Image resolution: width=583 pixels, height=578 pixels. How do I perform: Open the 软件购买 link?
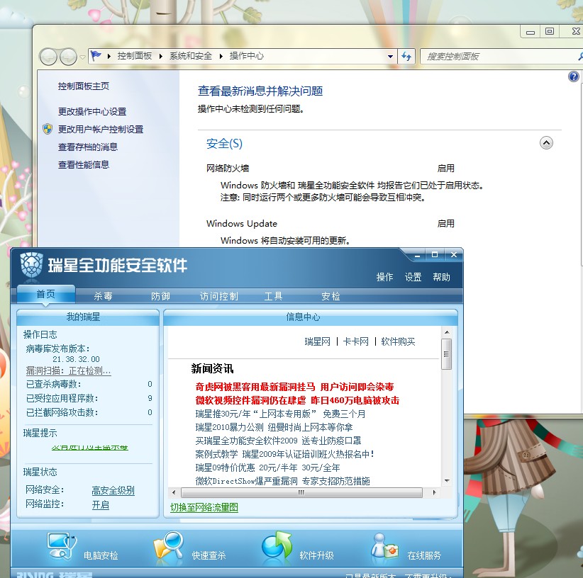[398, 341]
